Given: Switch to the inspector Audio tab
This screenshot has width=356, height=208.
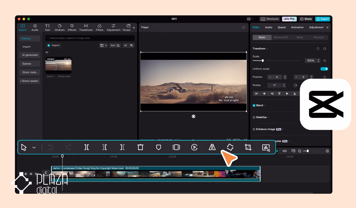Looking at the screenshot, I should [x=268, y=27].
